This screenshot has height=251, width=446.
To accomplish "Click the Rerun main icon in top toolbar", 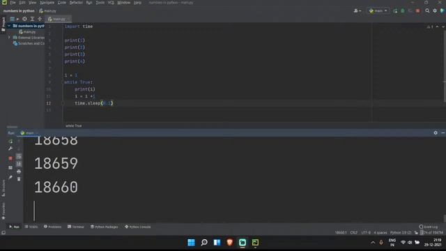I will [395, 11].
